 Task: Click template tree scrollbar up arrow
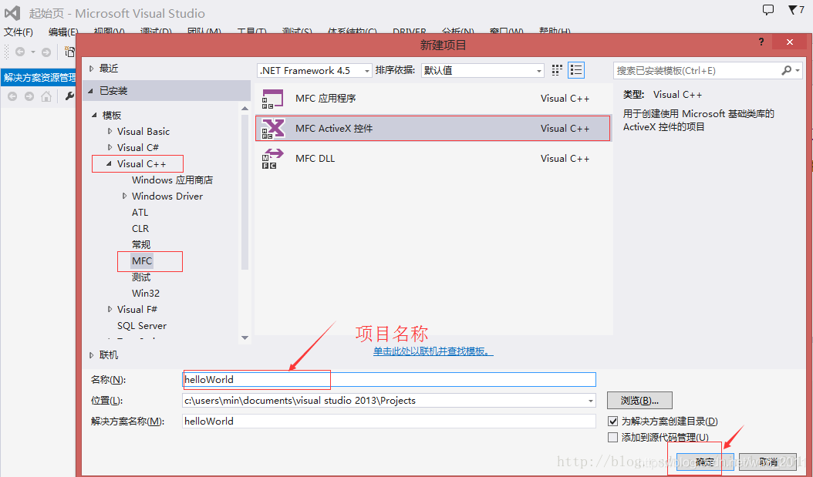tap(245, 108)
